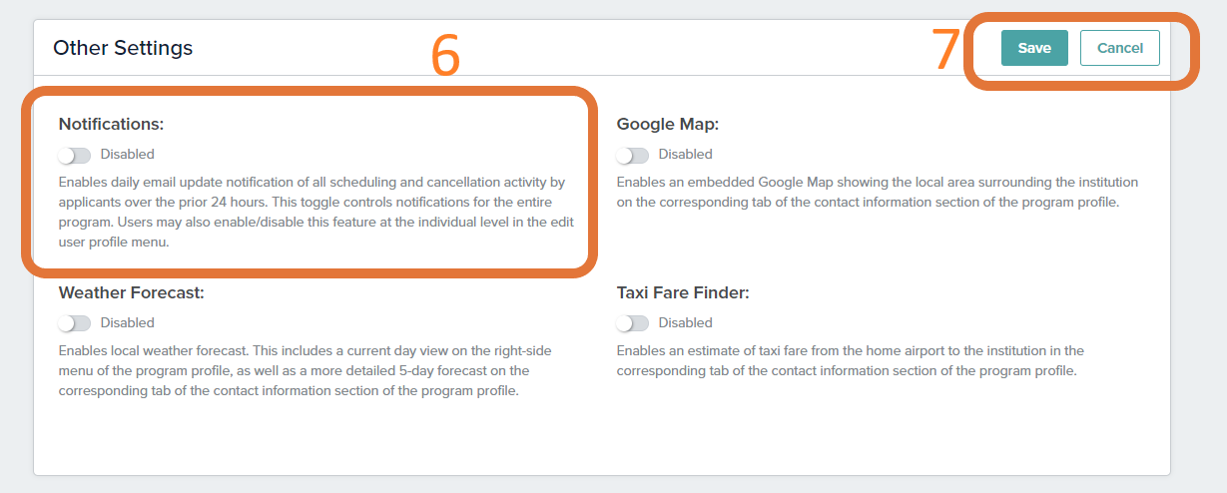Click the Cancel button
The image size is (1227, 493).
point(1120,48)
